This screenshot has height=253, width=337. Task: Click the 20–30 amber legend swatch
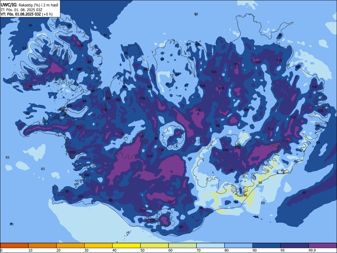70,246
